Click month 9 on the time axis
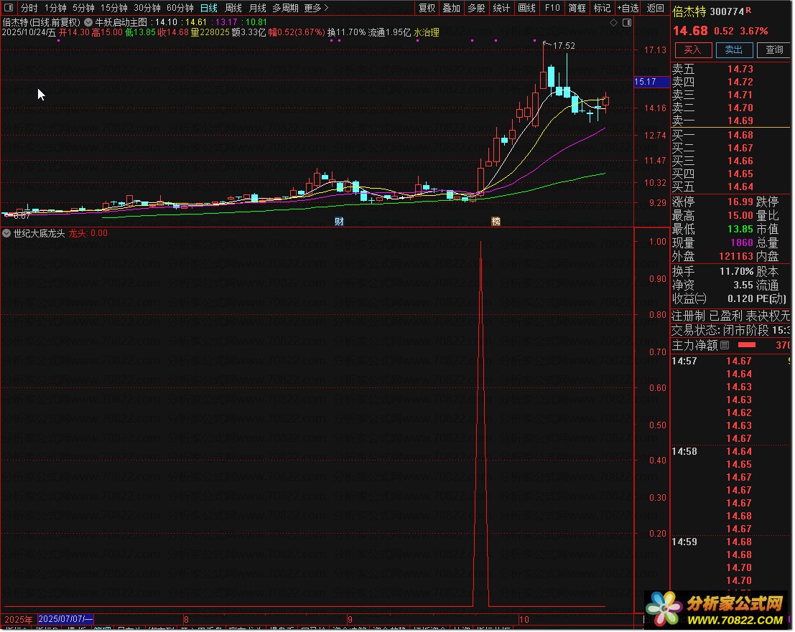The image size is (795, 632). tap(350, 619)
